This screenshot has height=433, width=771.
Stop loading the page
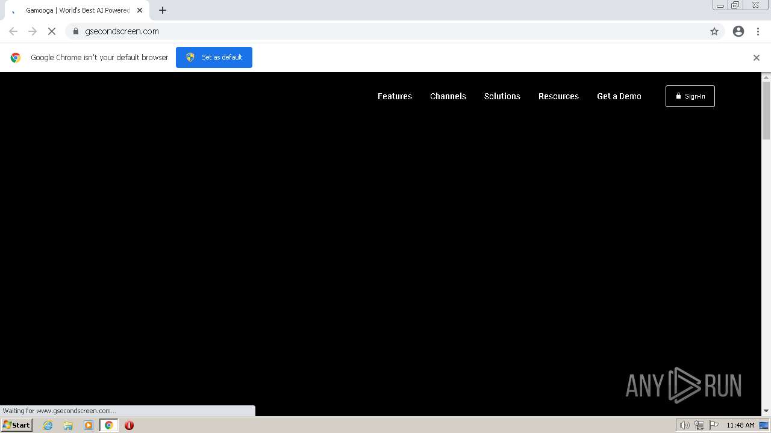click(x=52, y=31)
